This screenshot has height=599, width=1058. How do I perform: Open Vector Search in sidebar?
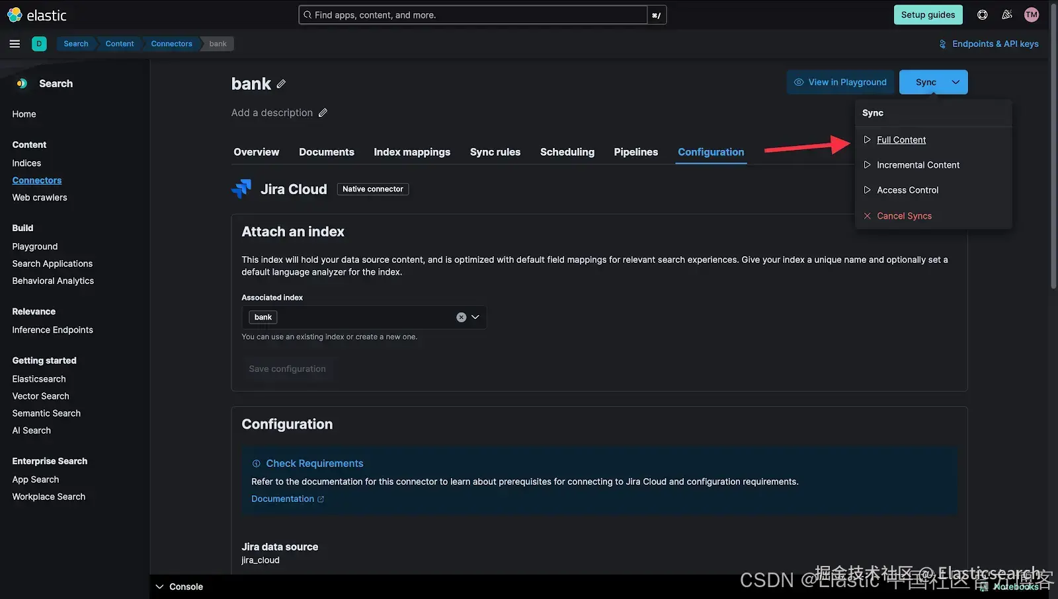(40, 396)
